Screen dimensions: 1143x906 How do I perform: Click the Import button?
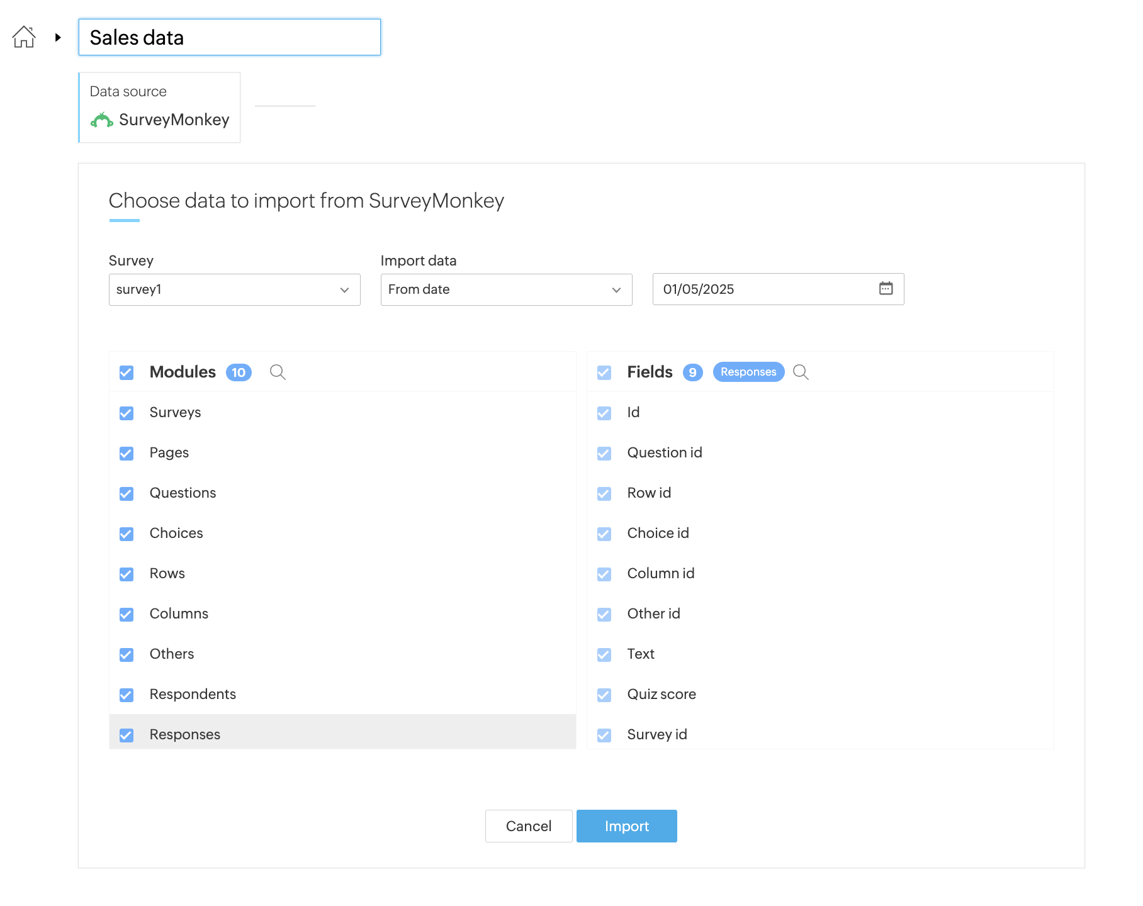tap(627, 826)
